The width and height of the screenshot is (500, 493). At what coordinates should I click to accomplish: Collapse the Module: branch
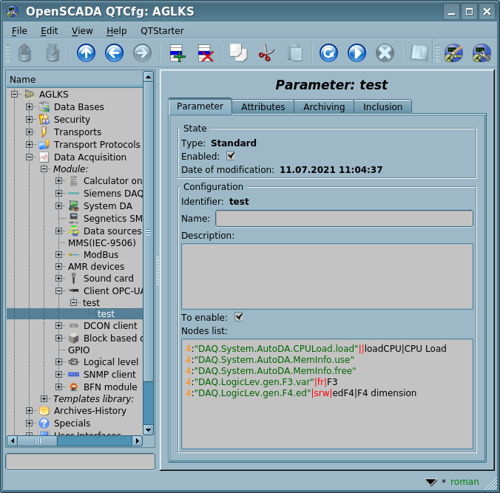[44, 169]
